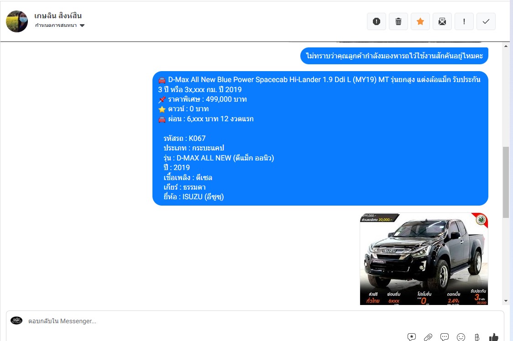Attach a file using the paperclip icon

[x=428, y=337]
